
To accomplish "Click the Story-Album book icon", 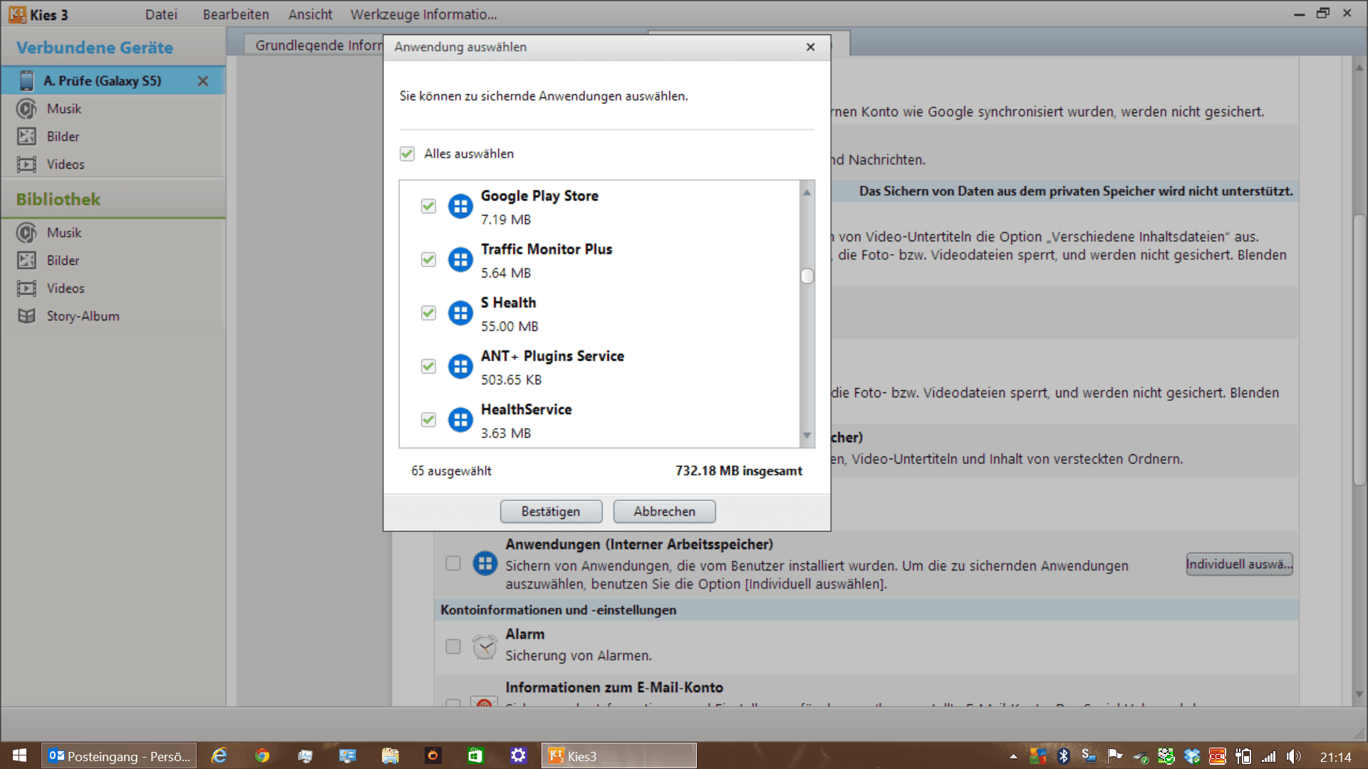I will tap(26, 316).
